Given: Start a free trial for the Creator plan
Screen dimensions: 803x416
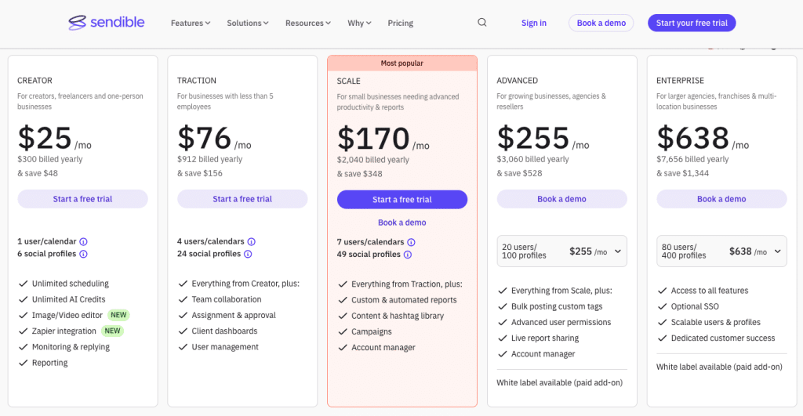Looking at the screenshot, I should pos(82,199).
